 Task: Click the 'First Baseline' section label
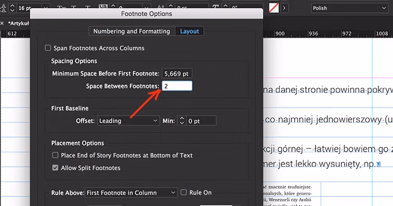coord(70,108)
